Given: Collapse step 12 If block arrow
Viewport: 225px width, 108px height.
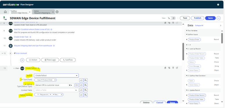Looking at the screenshot, I should [x=2, y=53].
